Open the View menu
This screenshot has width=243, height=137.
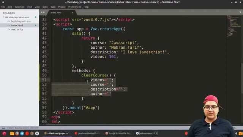(x=37, y=7)
